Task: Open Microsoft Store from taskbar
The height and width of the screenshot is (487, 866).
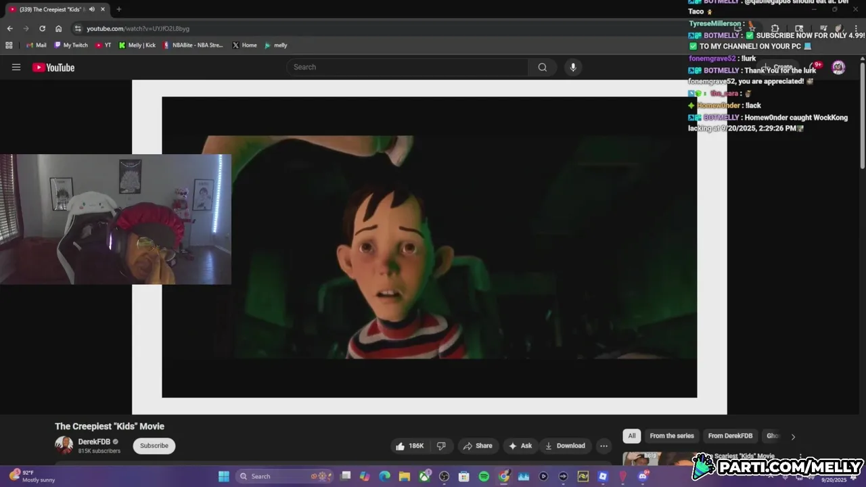Action: click(x=464, y=476)
